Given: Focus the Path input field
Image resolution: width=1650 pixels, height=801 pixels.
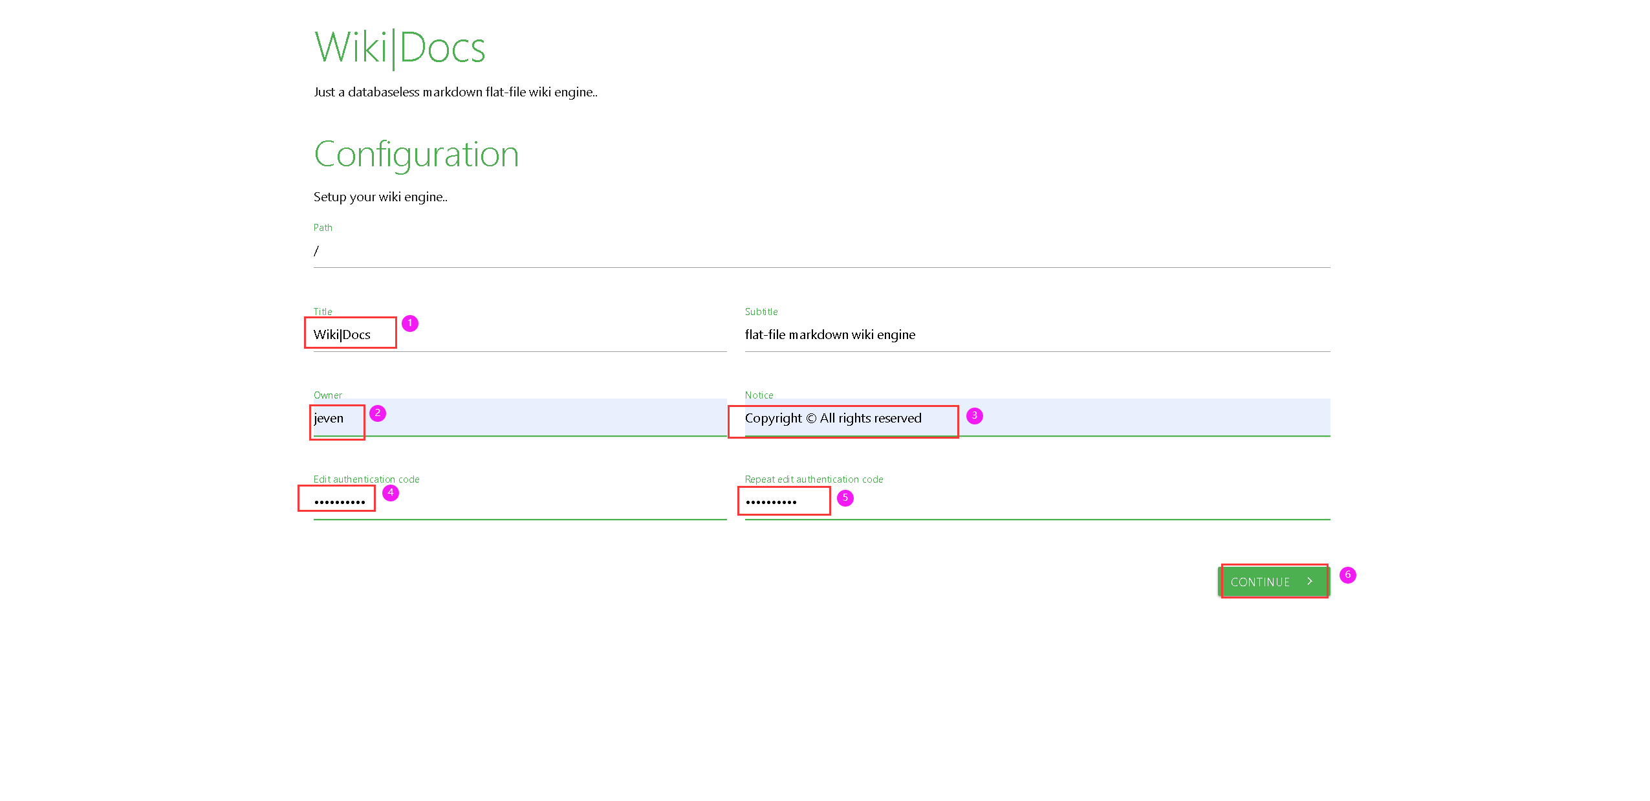Looking at the screenshot, I should (821, 251).
